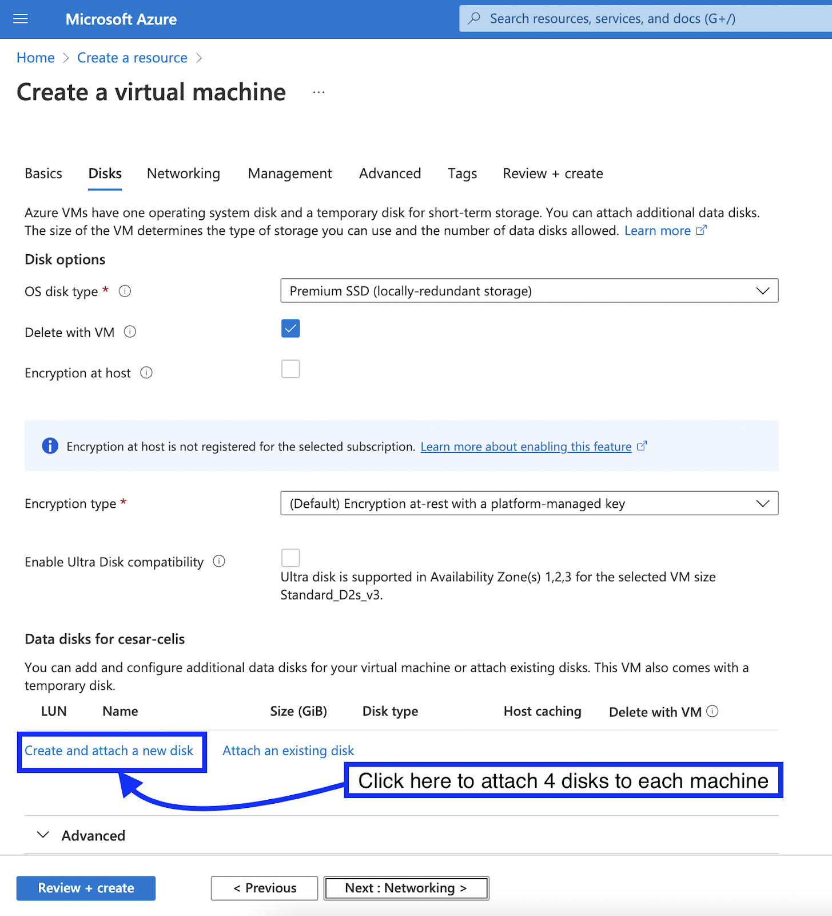Click the Delete with VM info icon

click(130, 332)
